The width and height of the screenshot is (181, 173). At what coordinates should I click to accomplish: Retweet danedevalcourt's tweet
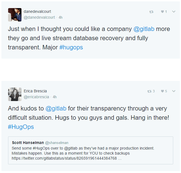(x=151, y=12)
